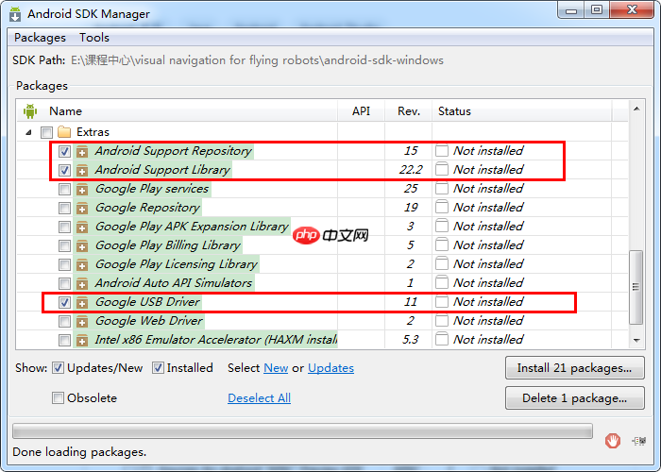The width and height of the screenshot is (661, 472).
Task: Uncheck Android Support Library checkbox
Action: [64, 170]
